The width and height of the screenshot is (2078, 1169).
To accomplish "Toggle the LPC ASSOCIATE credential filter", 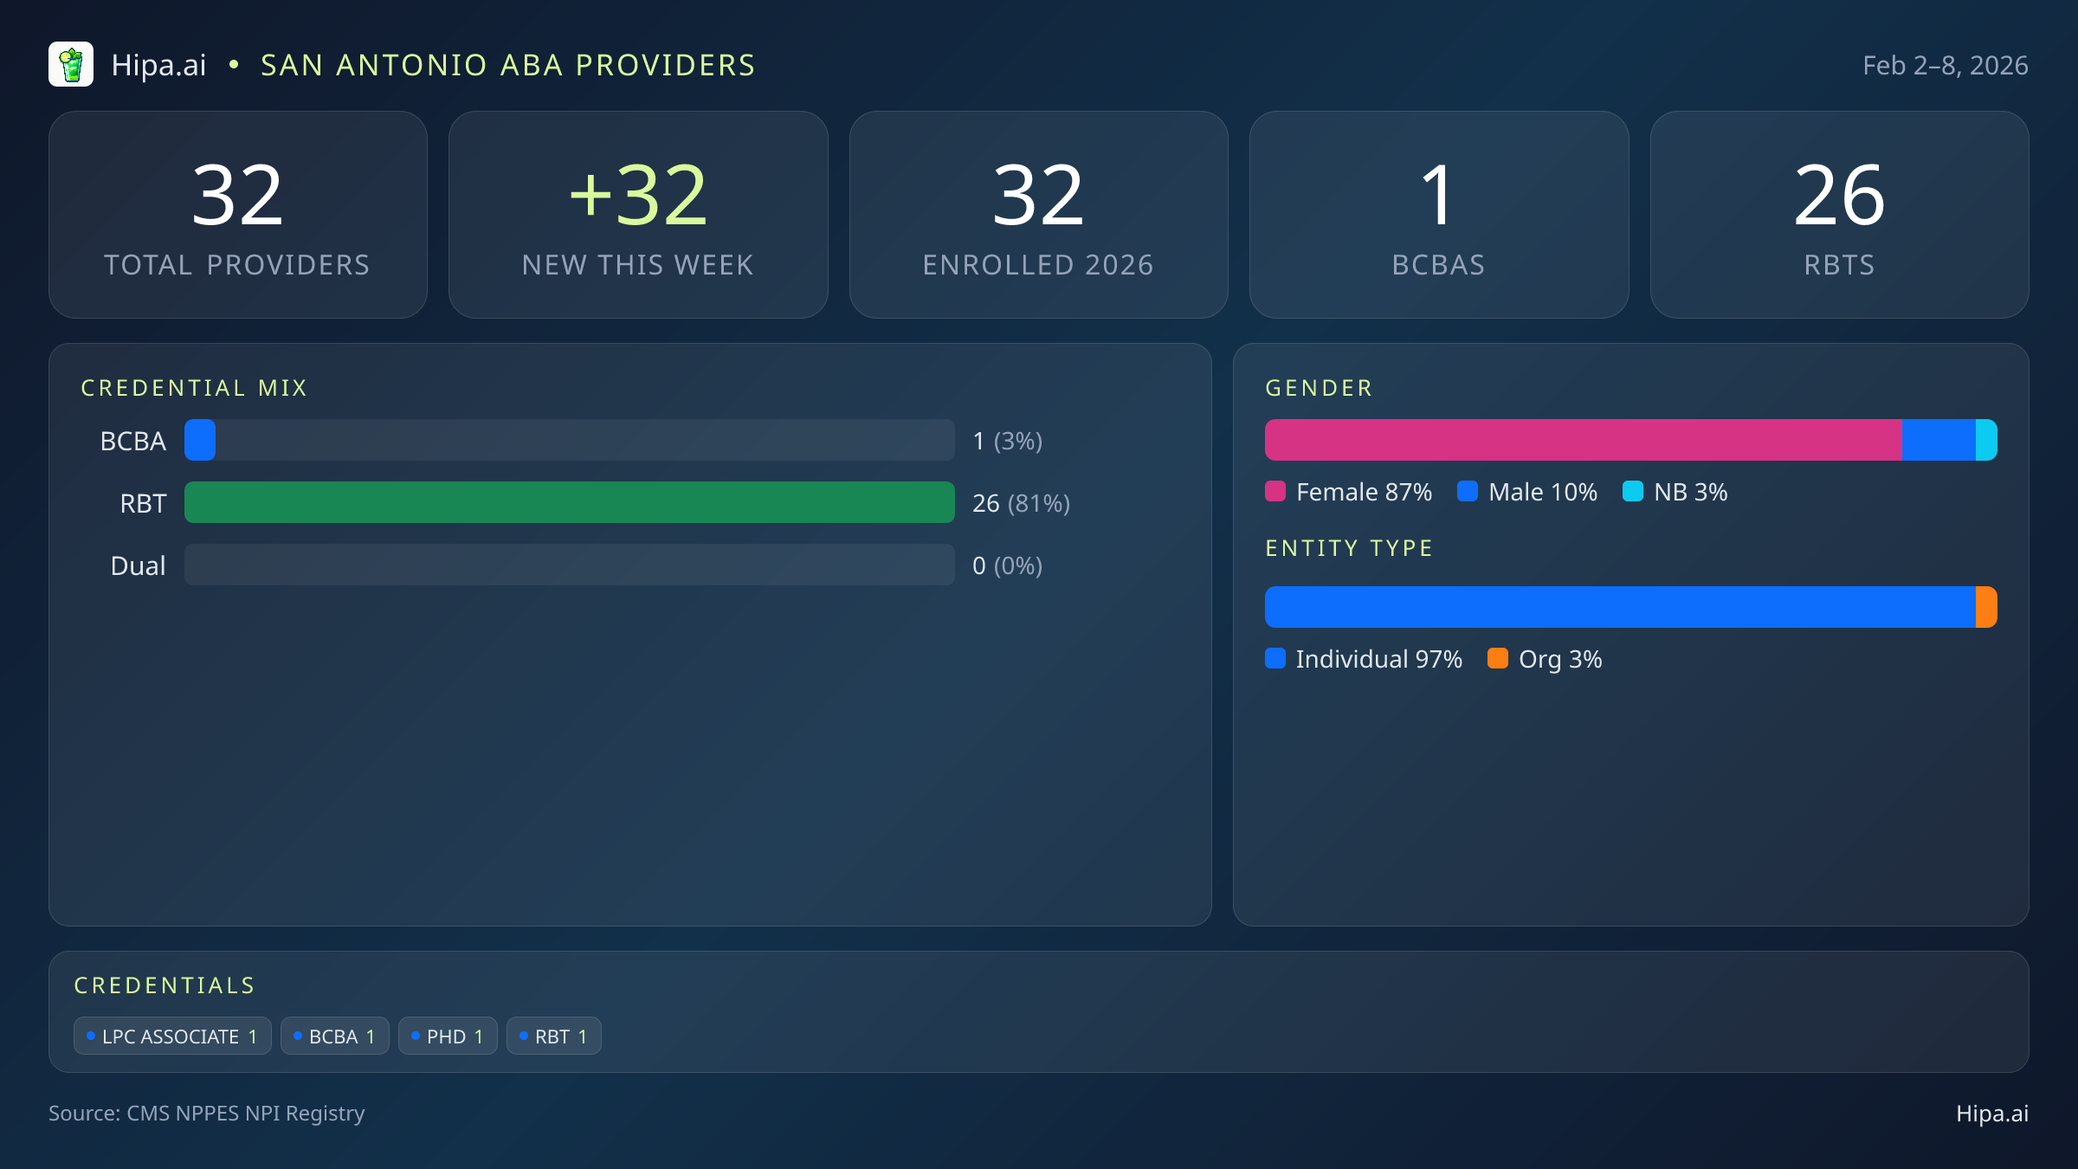I will coord(172,1035).
